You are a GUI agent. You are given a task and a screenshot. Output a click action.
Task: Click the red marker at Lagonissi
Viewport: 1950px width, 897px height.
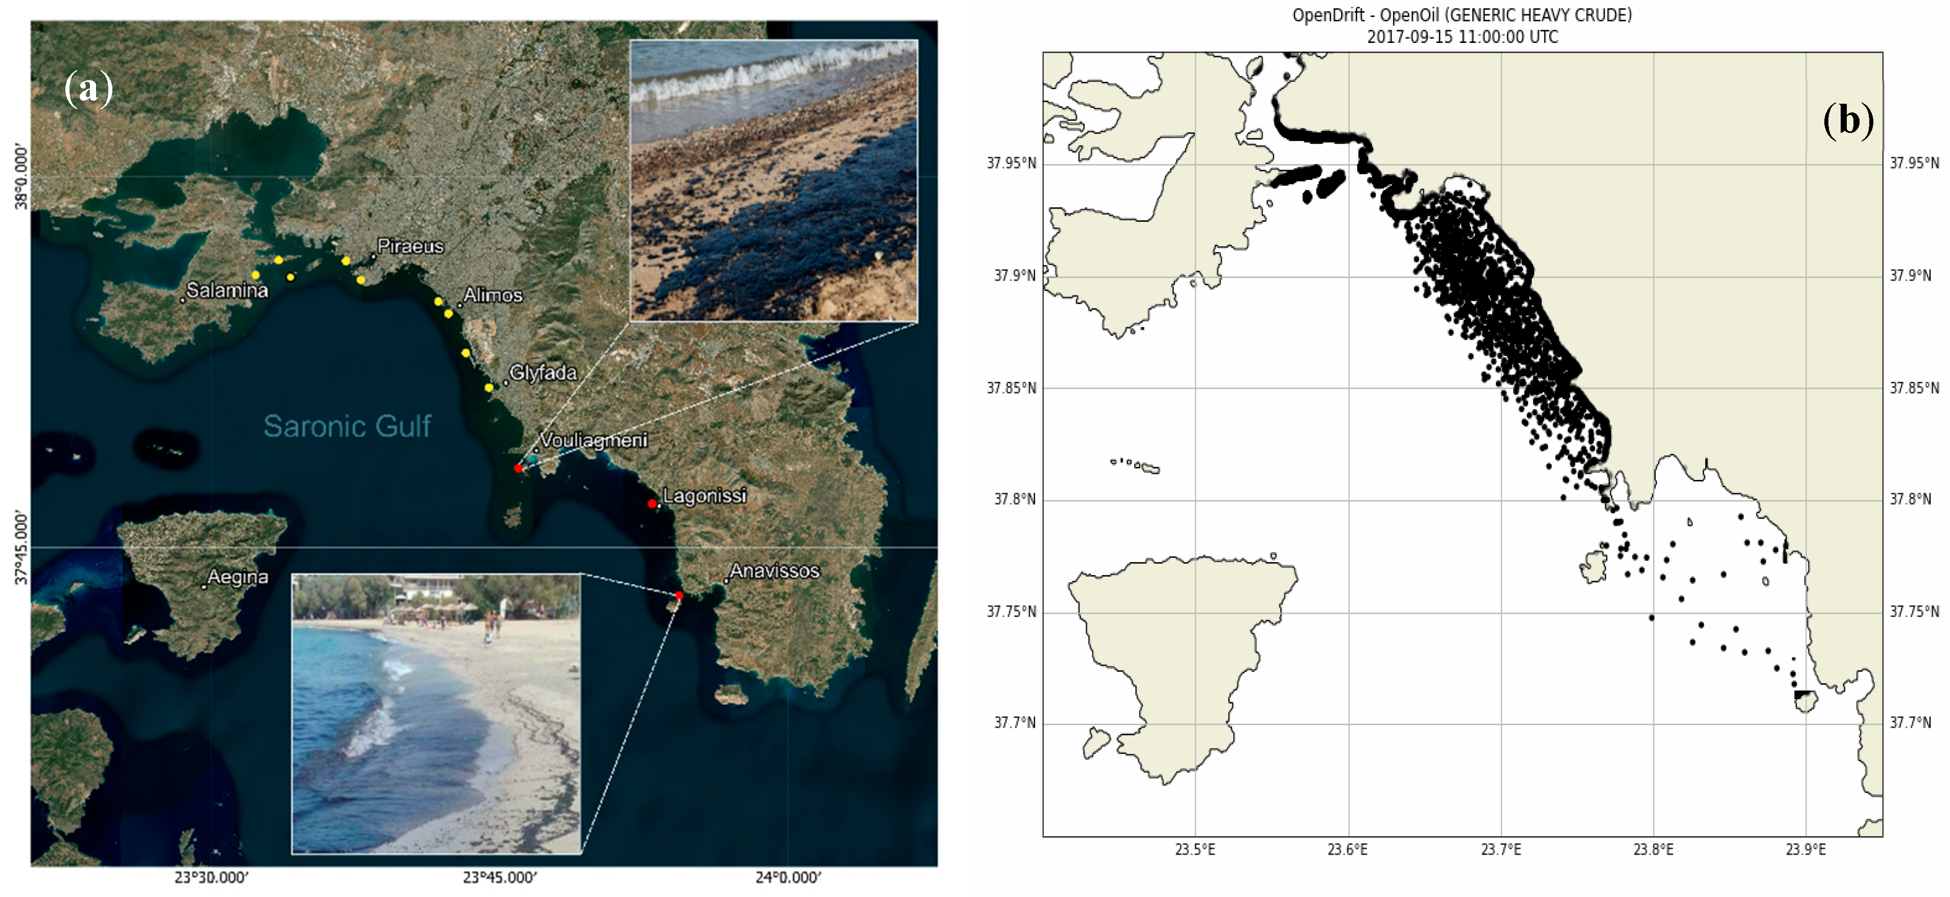[652, 504]
